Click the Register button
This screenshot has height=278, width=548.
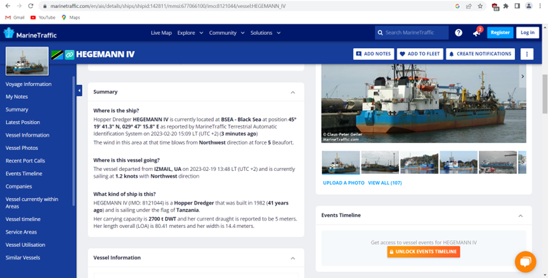coord(500,32)
